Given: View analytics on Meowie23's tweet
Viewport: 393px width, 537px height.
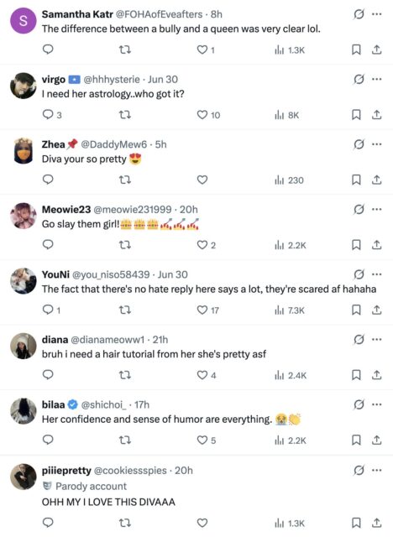Looking at the screenshot, I should tap(291, 245).
